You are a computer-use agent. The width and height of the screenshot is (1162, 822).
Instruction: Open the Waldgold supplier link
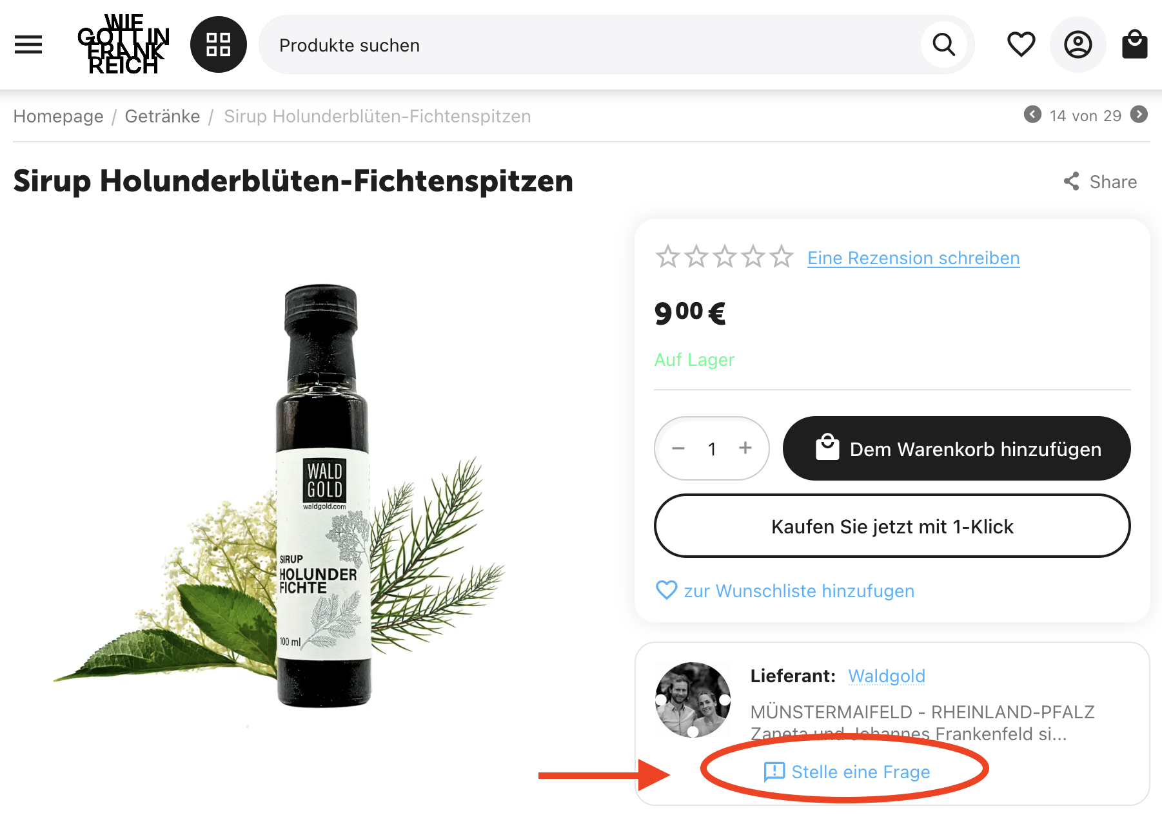click(887, 676)
